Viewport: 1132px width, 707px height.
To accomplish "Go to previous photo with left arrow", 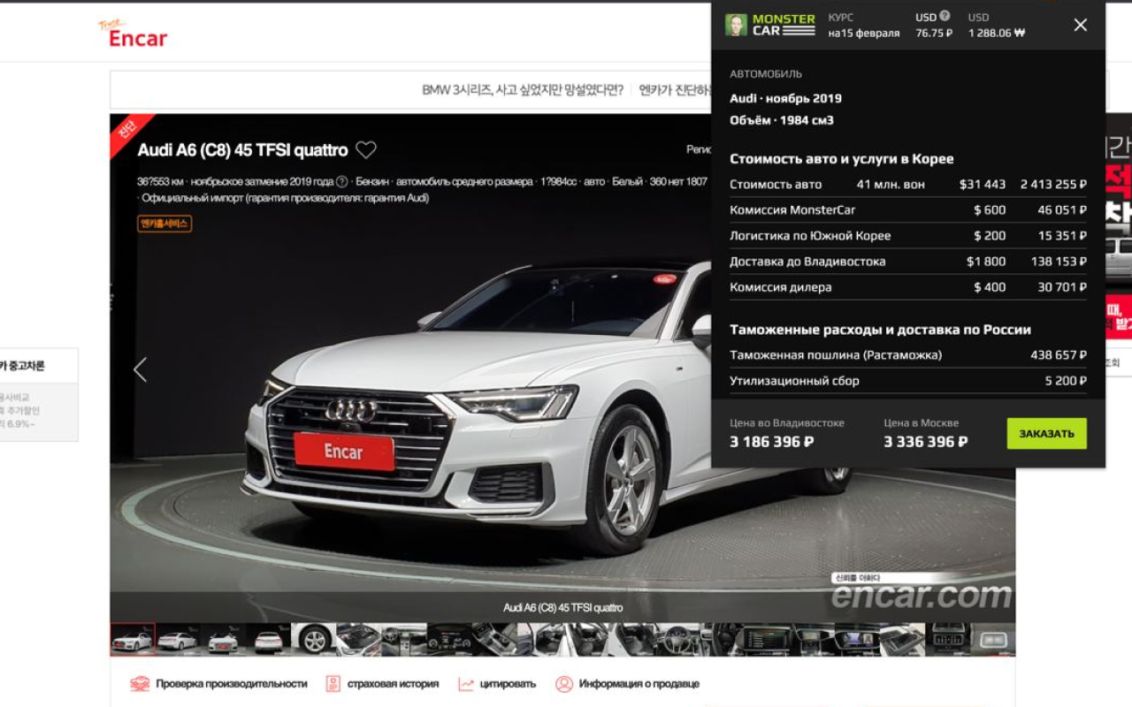I will point(140,369).
